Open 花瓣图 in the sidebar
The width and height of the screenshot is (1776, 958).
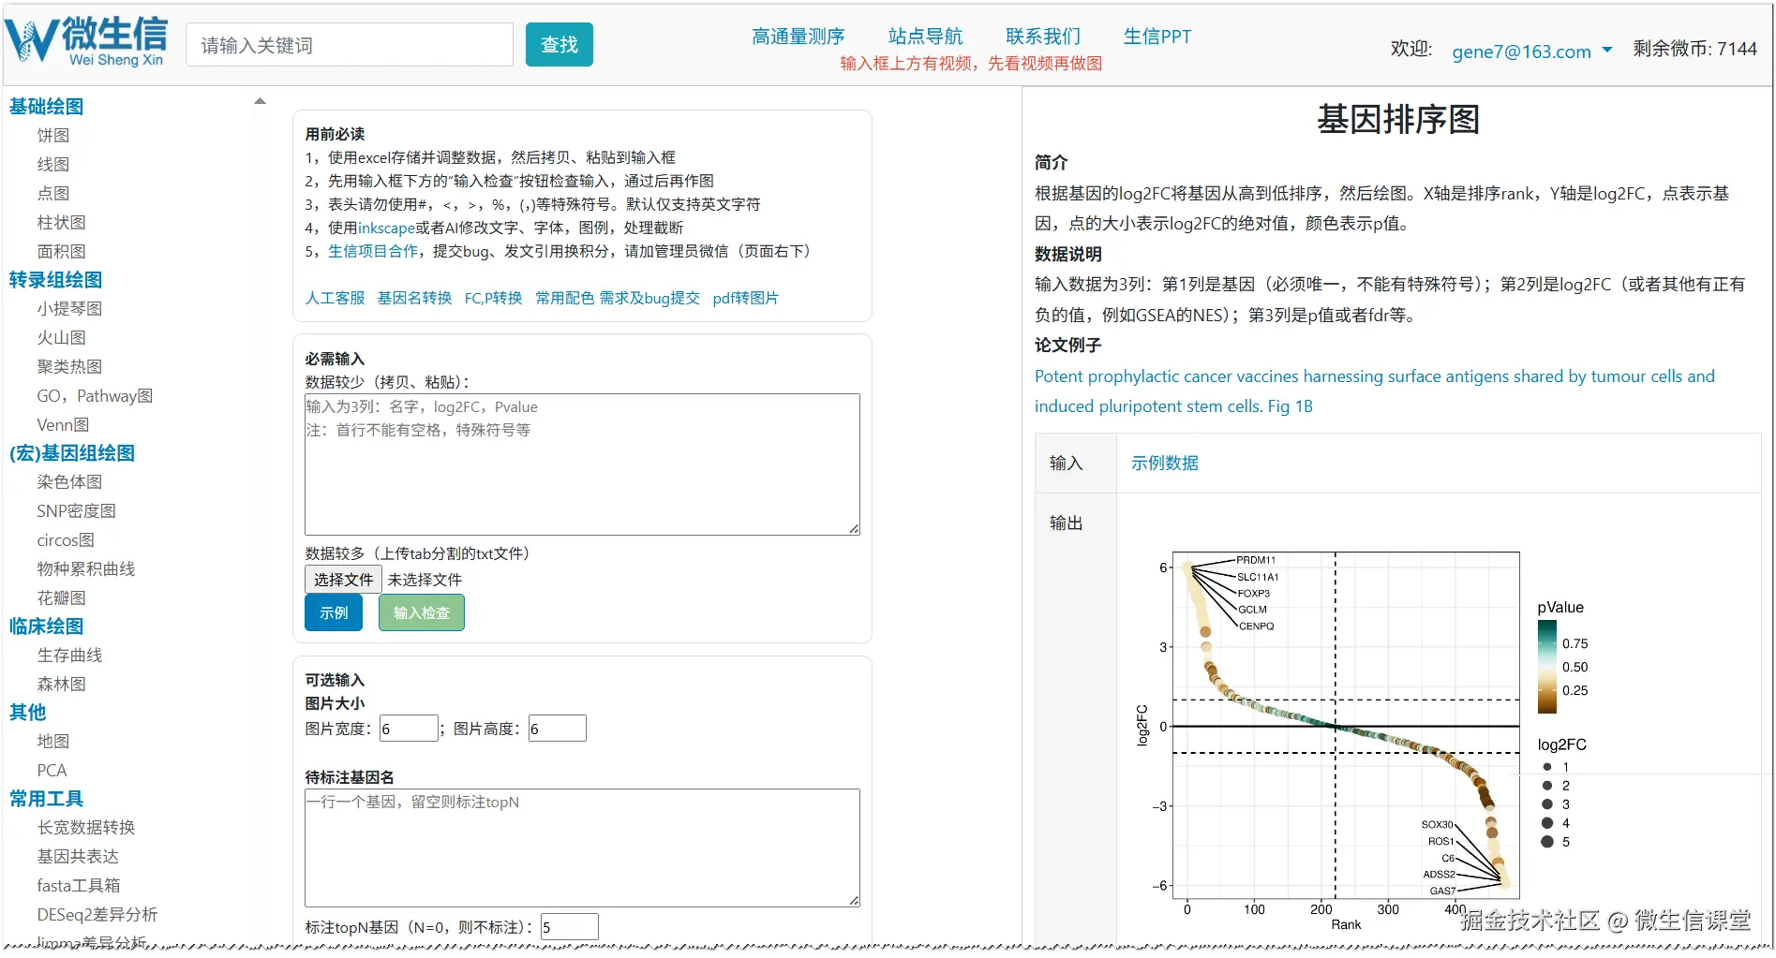62,598
